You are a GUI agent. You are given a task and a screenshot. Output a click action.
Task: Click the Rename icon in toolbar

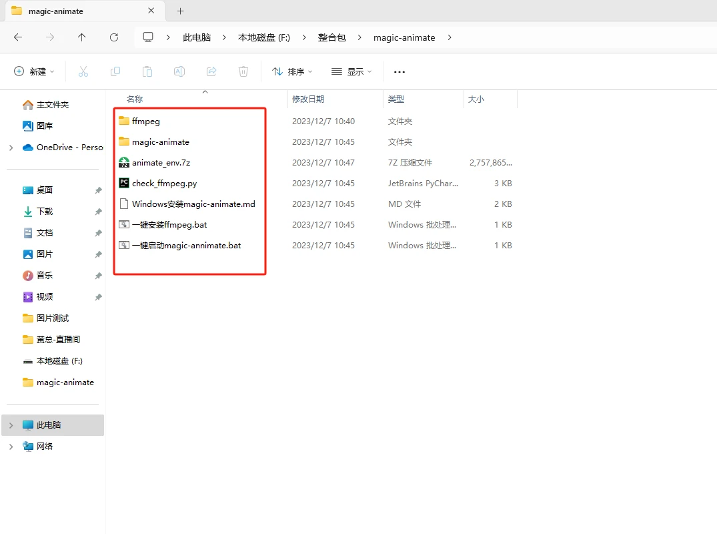179,71
